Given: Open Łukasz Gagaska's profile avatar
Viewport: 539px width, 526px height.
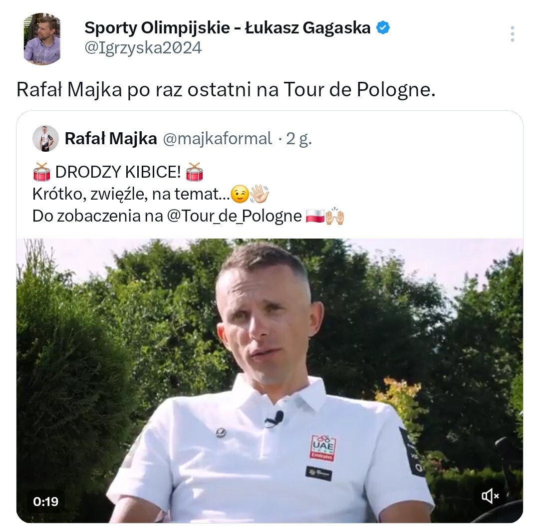Looking at the screenshot, I should 42,38.
